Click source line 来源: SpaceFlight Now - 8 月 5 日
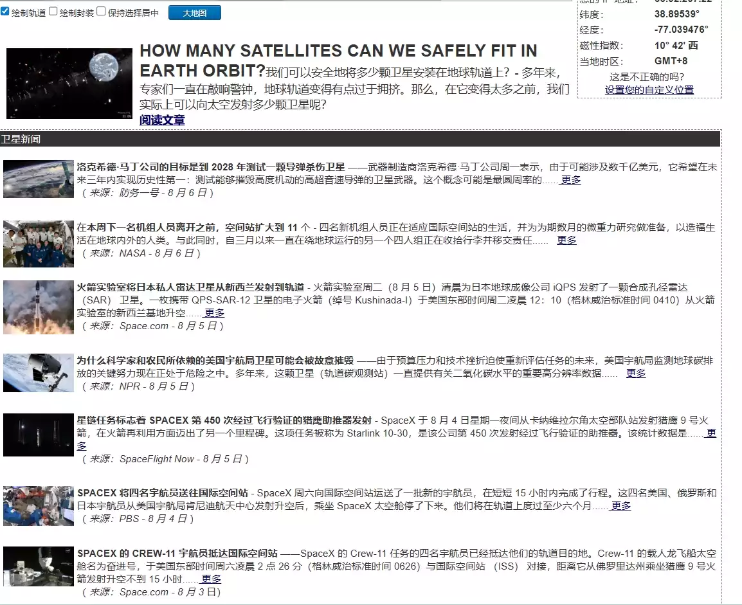 click(165, 459)
